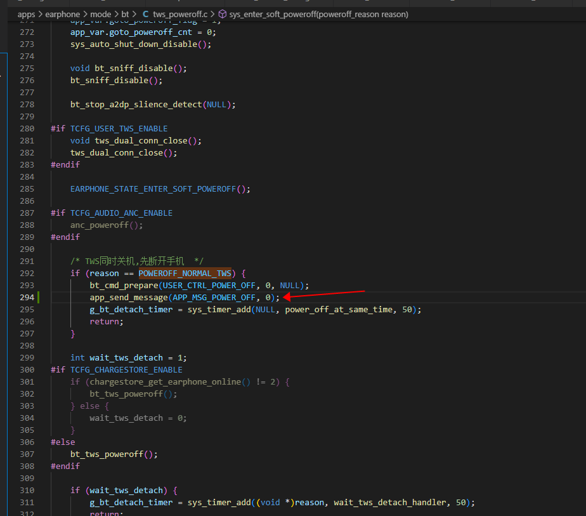Click goto_poweroff_cnt on line 272
The height and width of the screenshot is (516, 586).
(x=150, y=32)
